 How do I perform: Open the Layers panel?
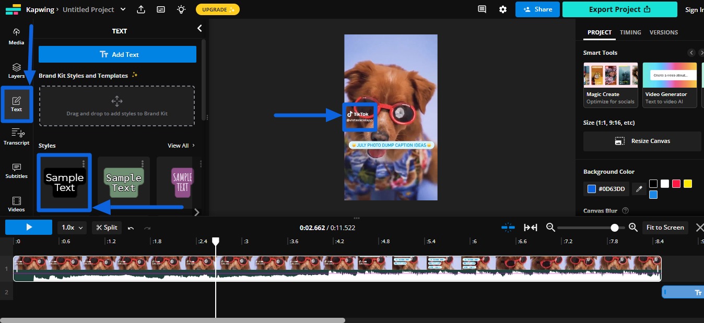click(16, 70)
